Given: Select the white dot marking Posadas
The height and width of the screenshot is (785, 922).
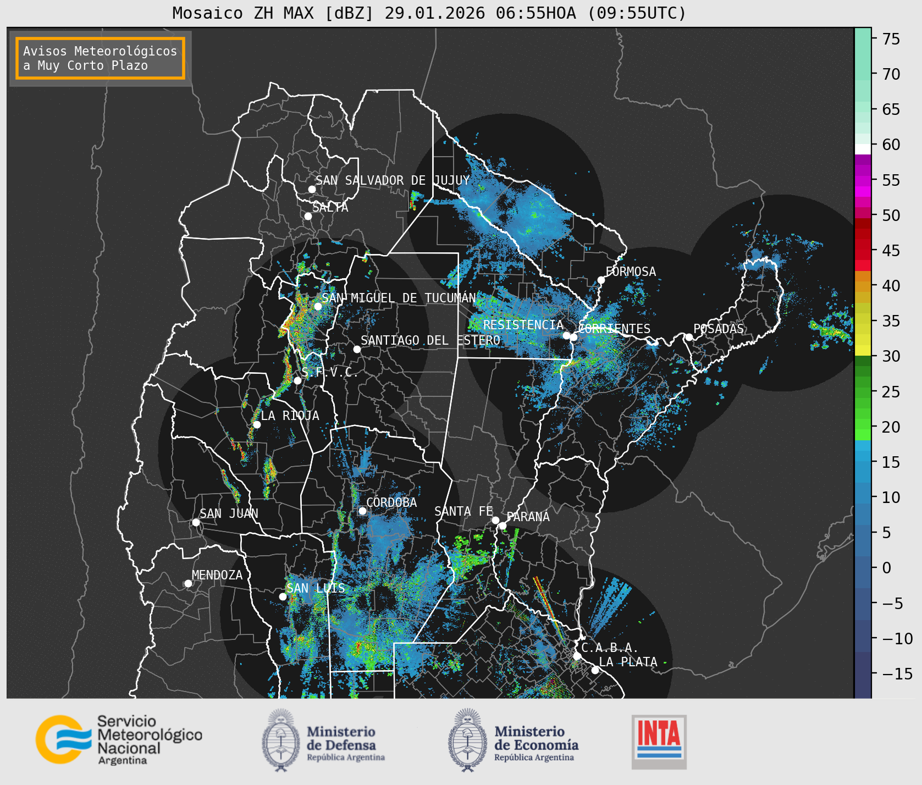Looking at the screenshot, I should click(x=688, y=338).
